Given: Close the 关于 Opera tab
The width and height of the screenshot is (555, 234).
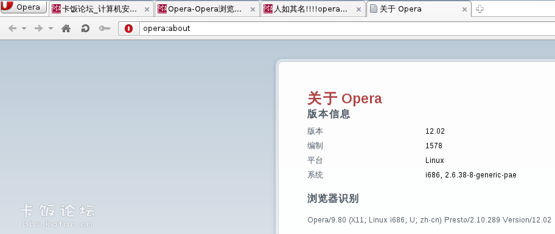Looking at the screenshot, I should click(465, 10).
